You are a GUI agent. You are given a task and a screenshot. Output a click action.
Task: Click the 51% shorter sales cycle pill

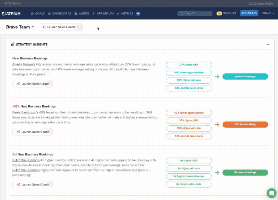(189, 136)
